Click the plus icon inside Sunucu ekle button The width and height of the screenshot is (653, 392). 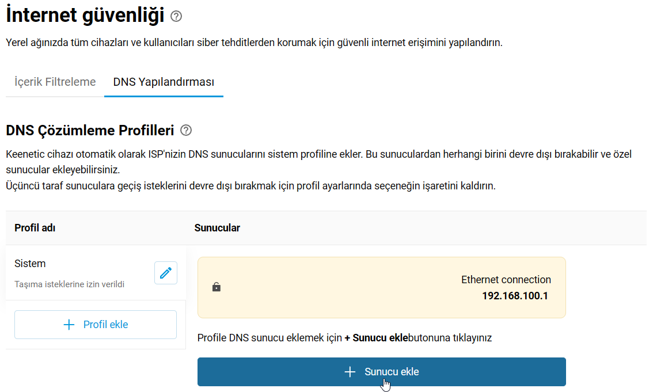350,372
